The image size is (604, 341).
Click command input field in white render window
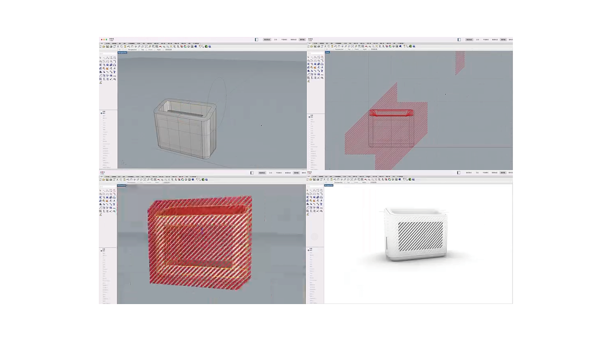click(315, 187)
